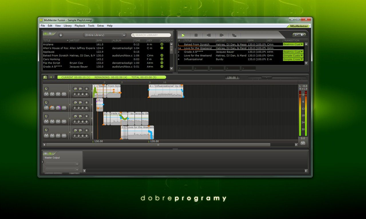
Task: Click the right icon of the playlist export pair
Action: click(x=302, y=35)
